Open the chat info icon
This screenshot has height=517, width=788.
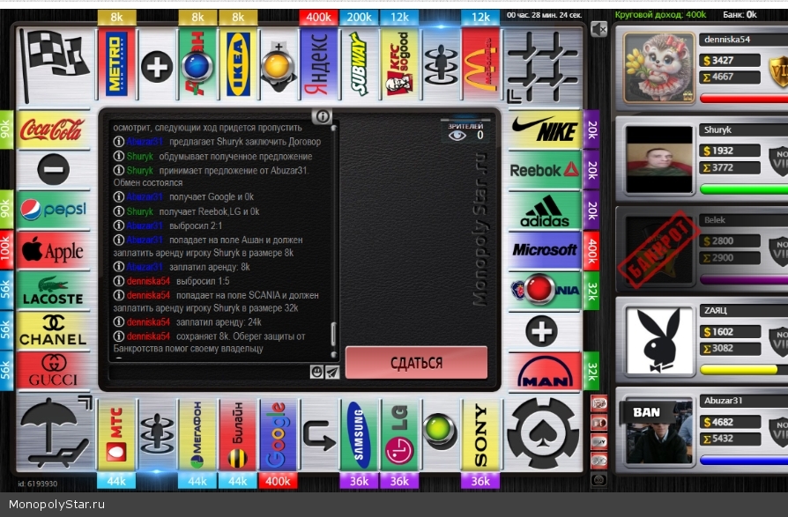322,116
